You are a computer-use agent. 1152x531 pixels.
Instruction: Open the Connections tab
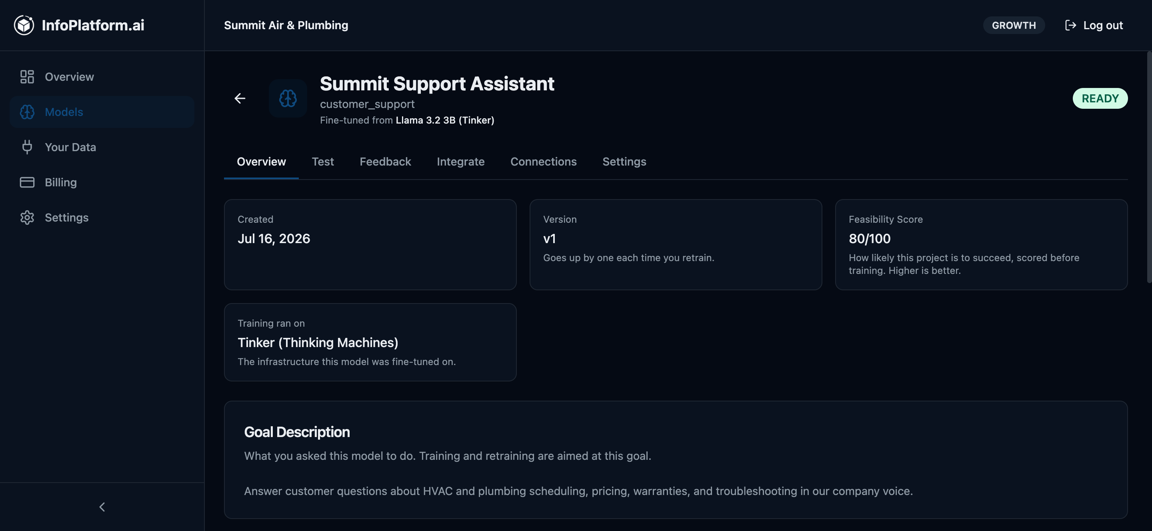point(543,162)
